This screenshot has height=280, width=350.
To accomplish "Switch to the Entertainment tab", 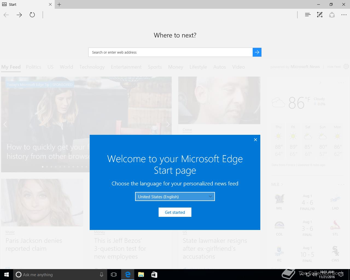I will [x=126, y=67].
